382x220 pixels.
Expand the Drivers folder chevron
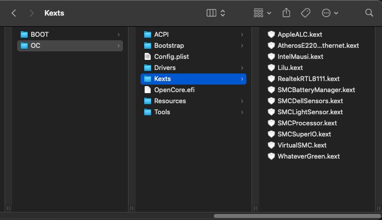pos(242,68)
